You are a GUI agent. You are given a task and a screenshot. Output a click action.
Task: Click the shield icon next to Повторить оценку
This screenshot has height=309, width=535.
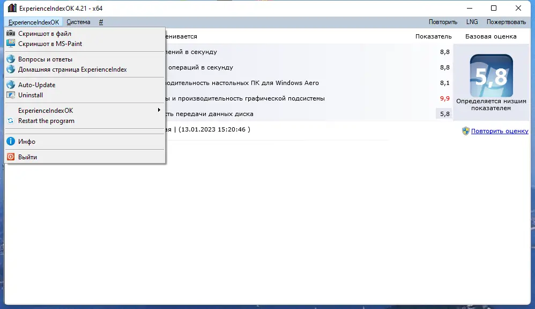tap(465, 131)
